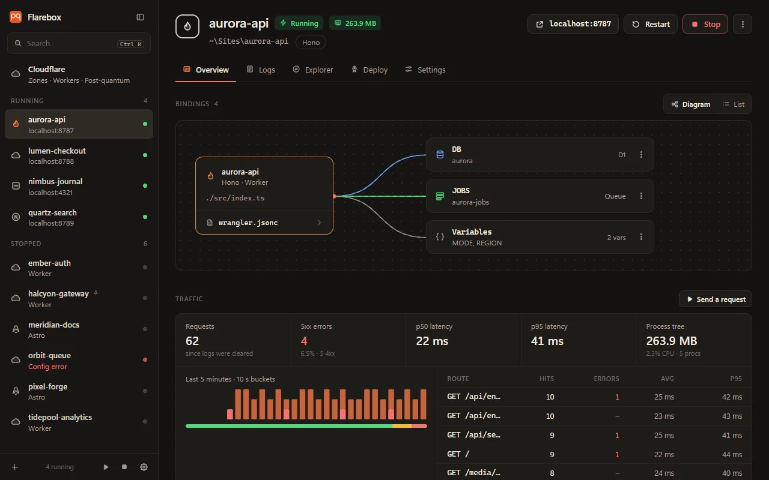Click the queue icon on the JOBS binding
The height and width of the screenshot is (480, 769).
click(x=440, y=196)
